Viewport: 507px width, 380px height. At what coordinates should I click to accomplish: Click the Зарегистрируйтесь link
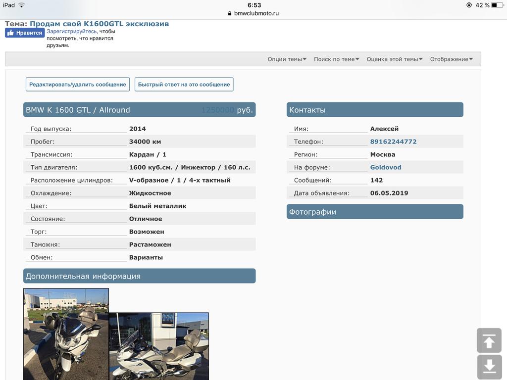click(x=72, y=31)
